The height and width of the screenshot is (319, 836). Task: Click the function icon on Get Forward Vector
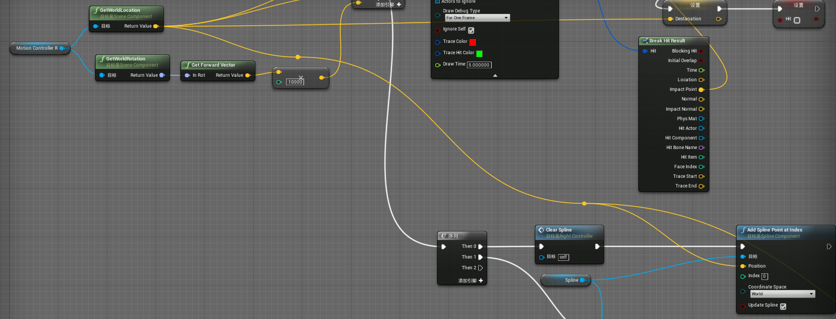187,65
